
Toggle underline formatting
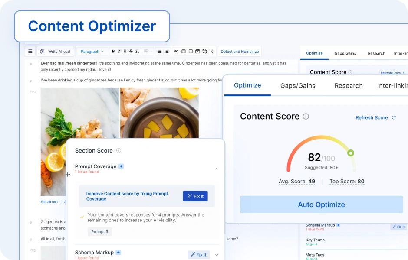(x=125, y=52)
